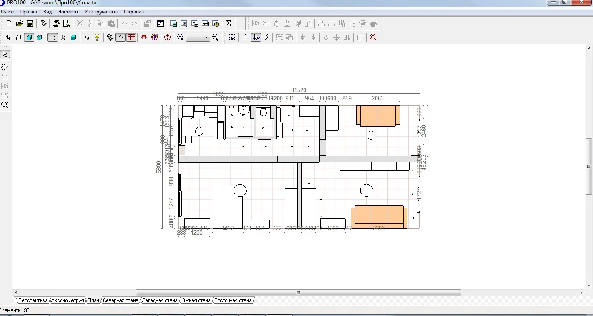
Task: Toggle the dimensions display button
Action: click(121, 38)
